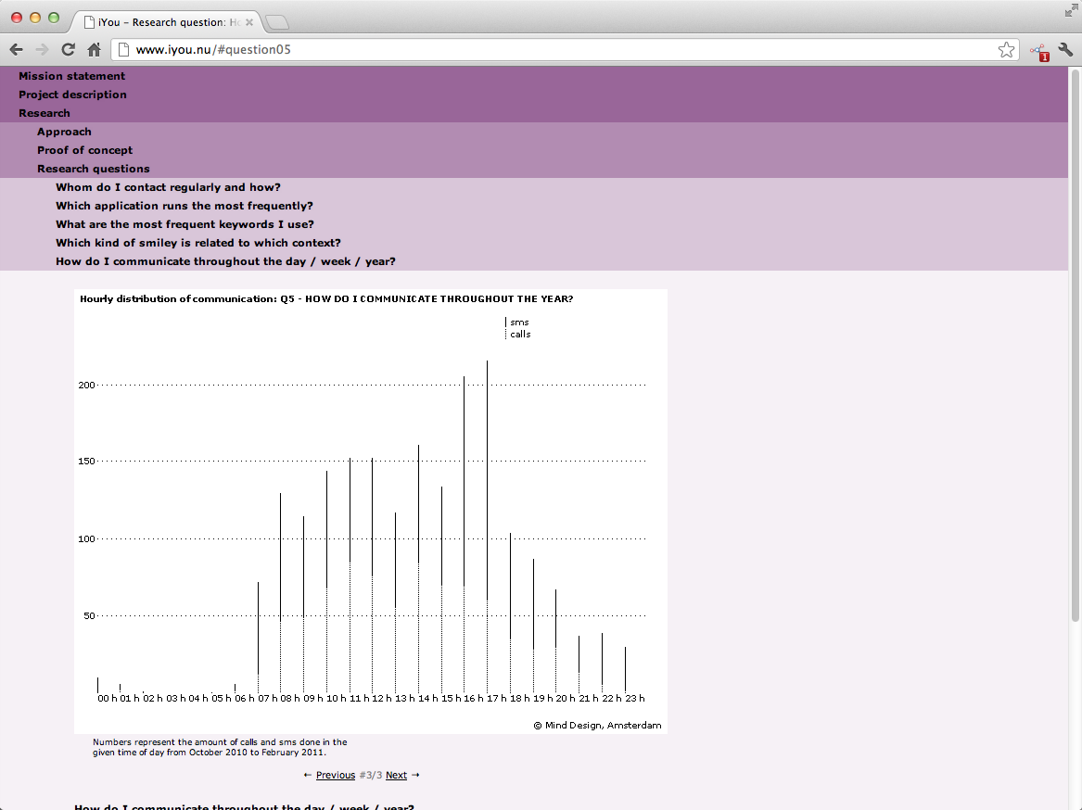This screenshot has height=810, width=1082.
Task: Go to the browser home page
Action: (94, 50)
